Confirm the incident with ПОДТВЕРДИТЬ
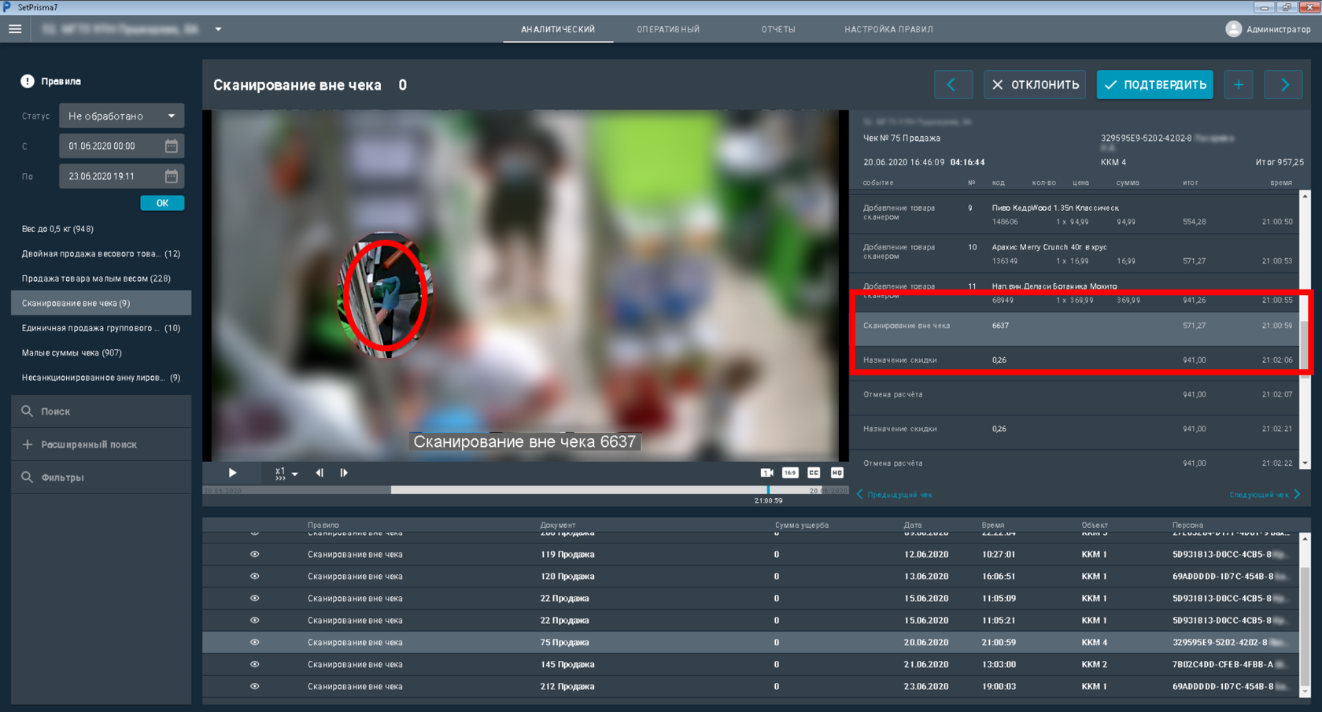The width and height of the screenshot is (1322, 712). click(1155, 85)
